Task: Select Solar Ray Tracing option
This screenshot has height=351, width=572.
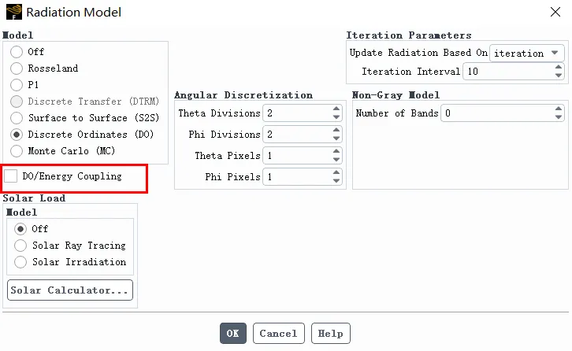Action: pyautogui.click(x=20, y=246)
